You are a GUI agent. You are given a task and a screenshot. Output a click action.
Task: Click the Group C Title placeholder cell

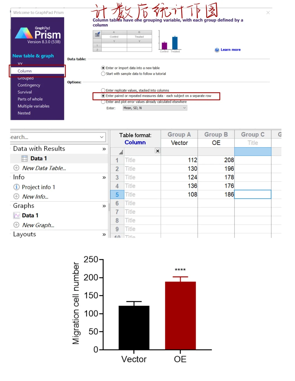pos(253,143)
